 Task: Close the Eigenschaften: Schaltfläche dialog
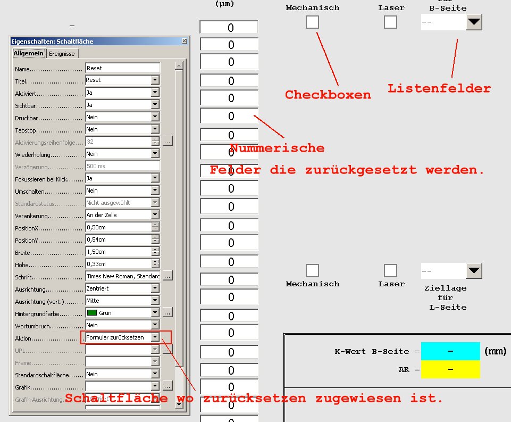coord(184,41)
